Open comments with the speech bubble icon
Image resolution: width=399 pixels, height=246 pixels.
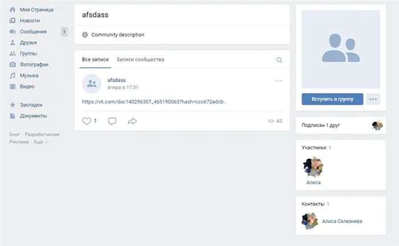coord(112,121)
